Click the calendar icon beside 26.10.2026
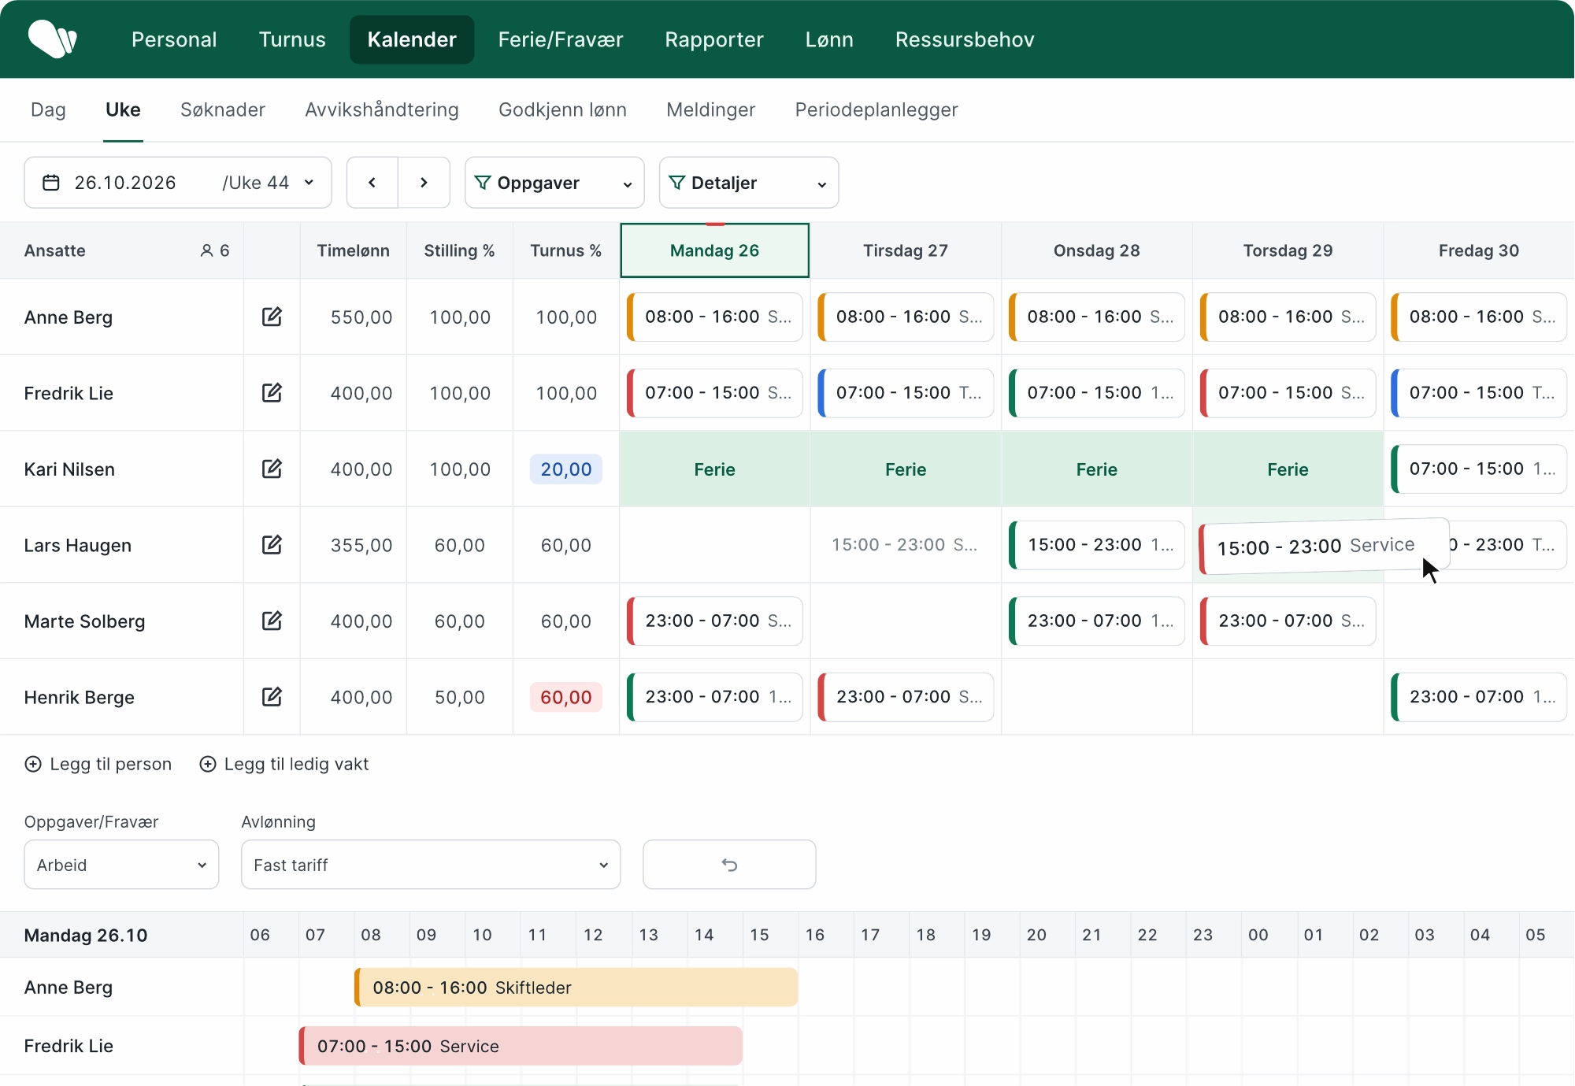Image resolution: width=1575 pixels, height=1086 pixels. point(51,183)
